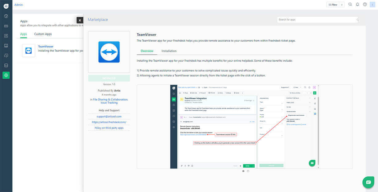Close the Marketplace panel with X
378x192 pixels.
pos(80,20)
